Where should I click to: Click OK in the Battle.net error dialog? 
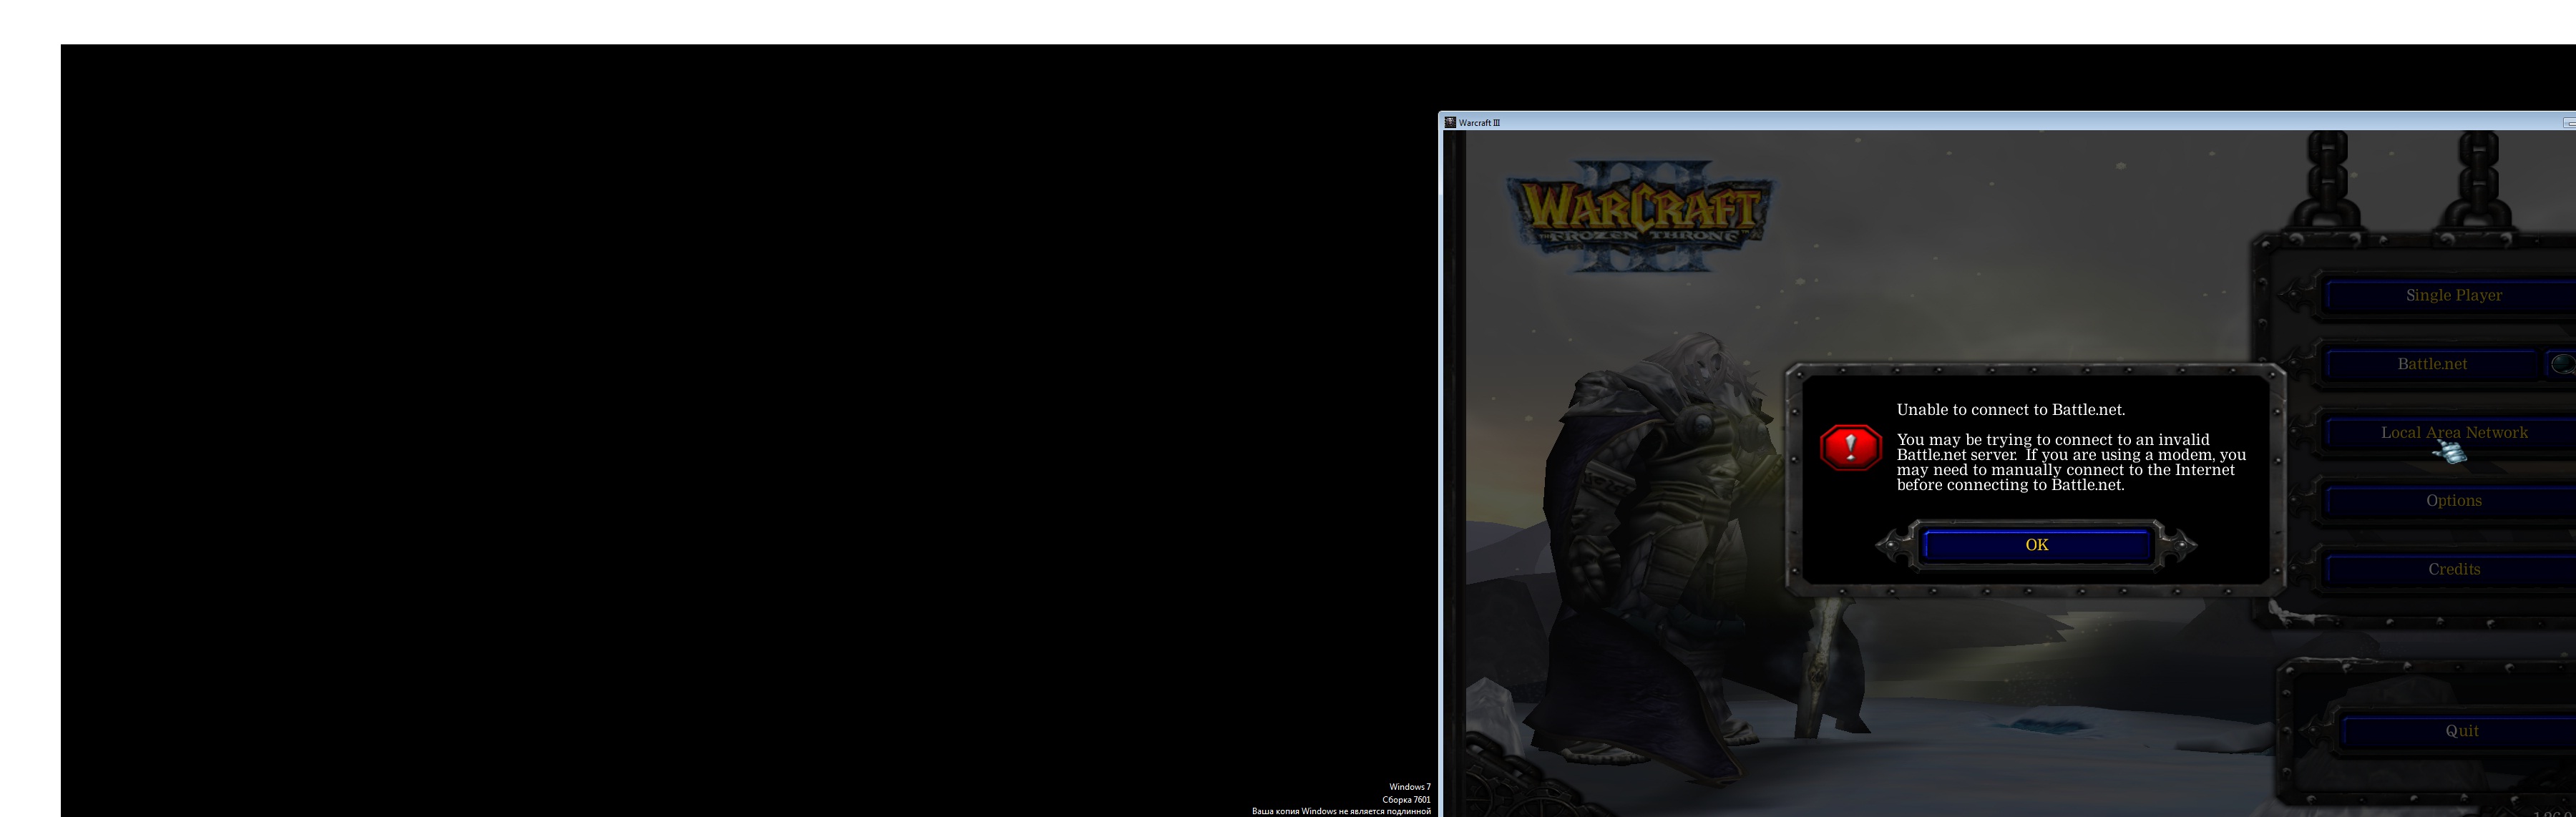2036,545
